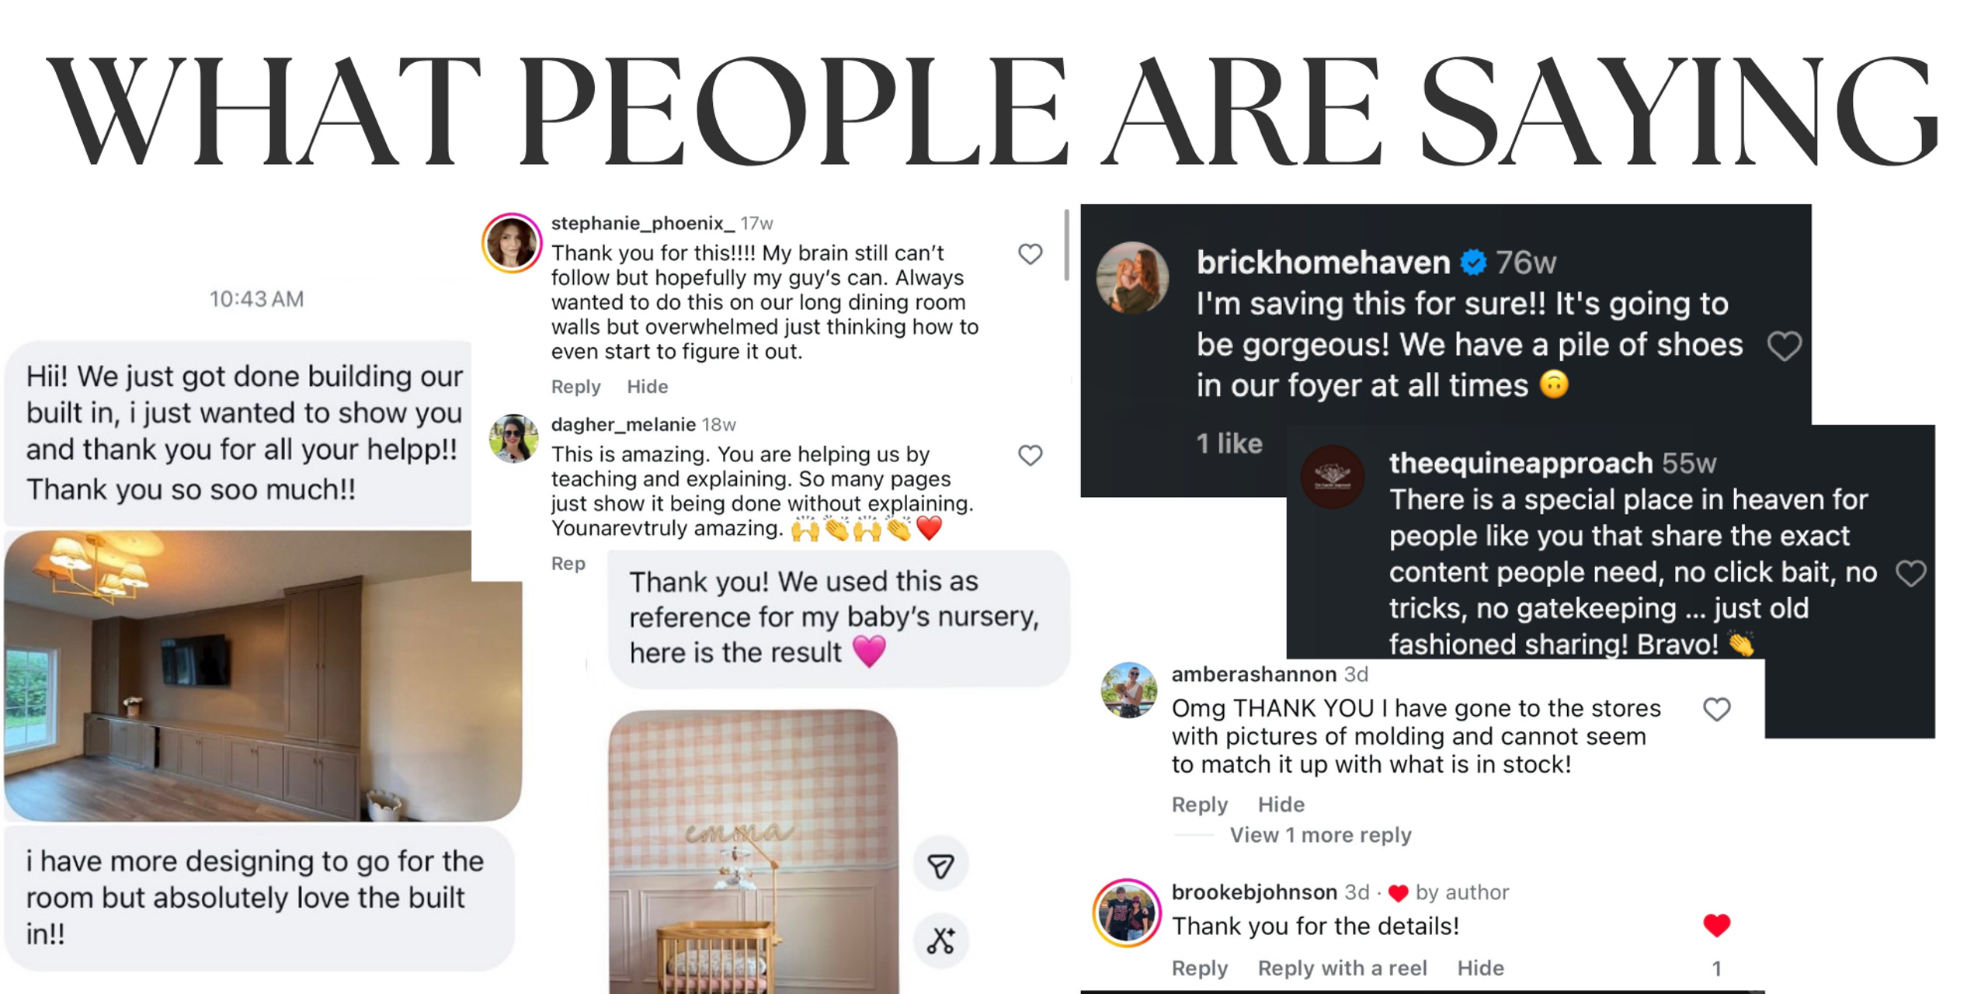Tap the heart beside amberashannon's comment
Viewport: 1988px width, 994px height.
pyautogui.click(x=1716, y=709)
